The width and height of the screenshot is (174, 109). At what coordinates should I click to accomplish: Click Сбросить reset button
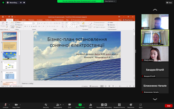point(19,25)
